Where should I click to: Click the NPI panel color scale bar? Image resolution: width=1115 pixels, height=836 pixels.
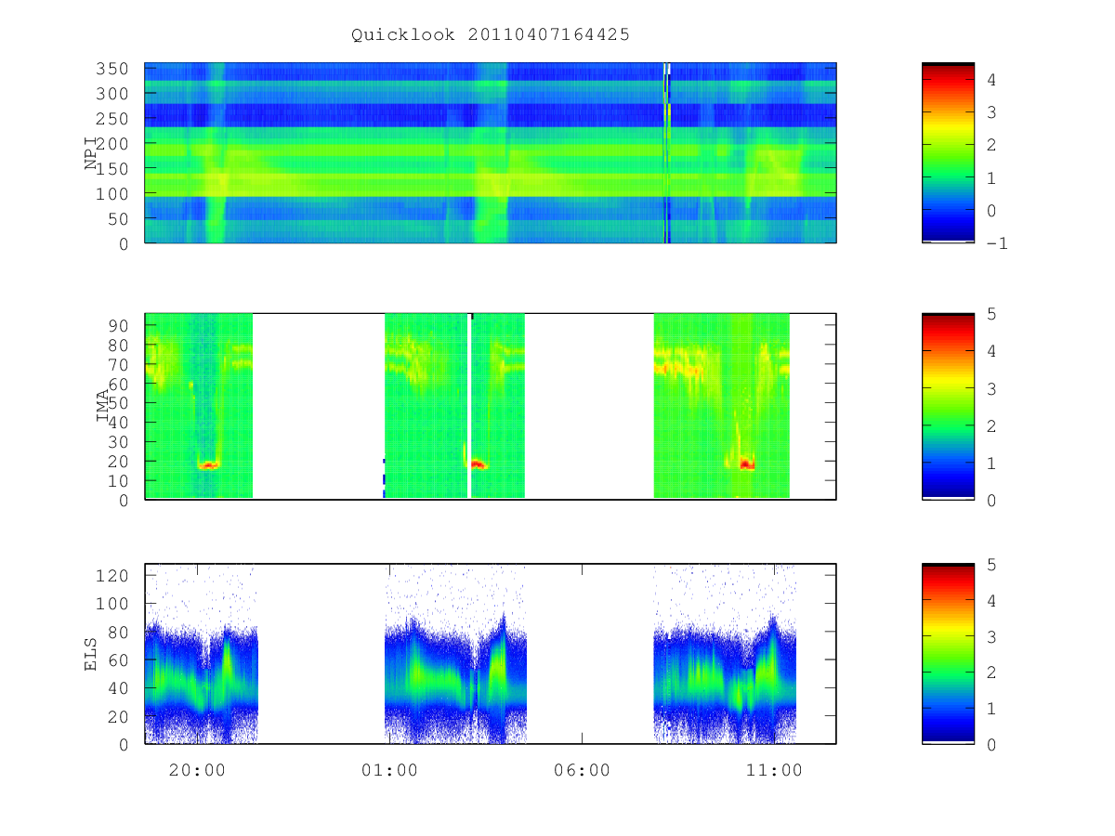pos(948,153)
